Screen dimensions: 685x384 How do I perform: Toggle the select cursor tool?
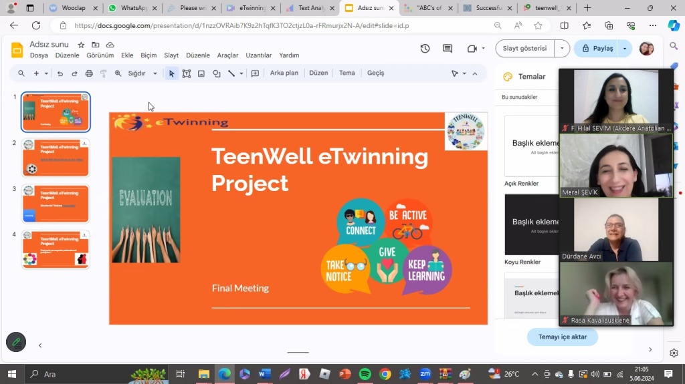click(x=172, y=73)
